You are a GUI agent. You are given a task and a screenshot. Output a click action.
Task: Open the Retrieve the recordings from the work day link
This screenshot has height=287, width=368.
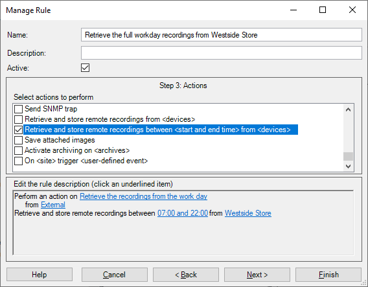tap(143, 196)
